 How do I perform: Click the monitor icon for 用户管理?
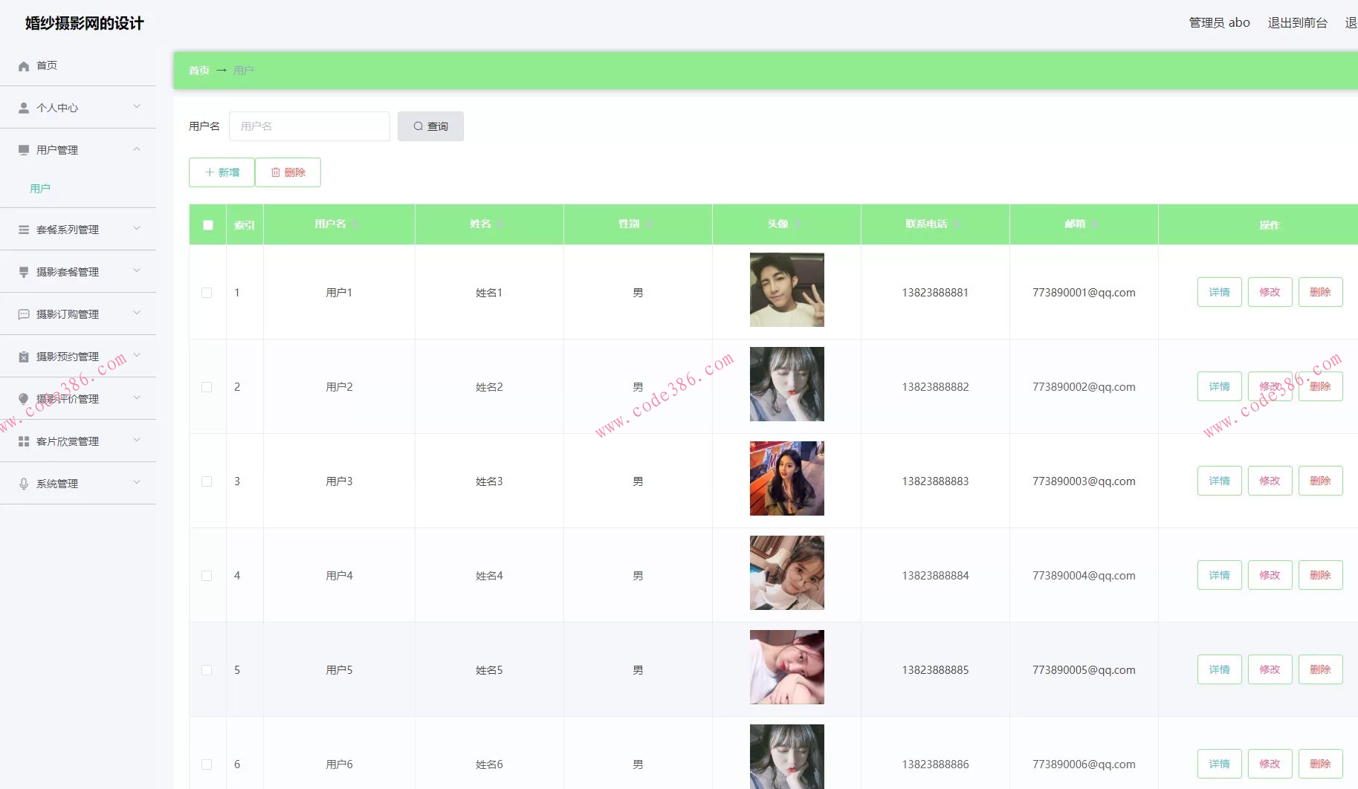24,150
